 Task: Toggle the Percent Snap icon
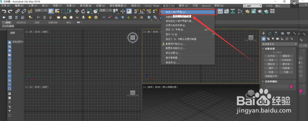click(149, 11)
